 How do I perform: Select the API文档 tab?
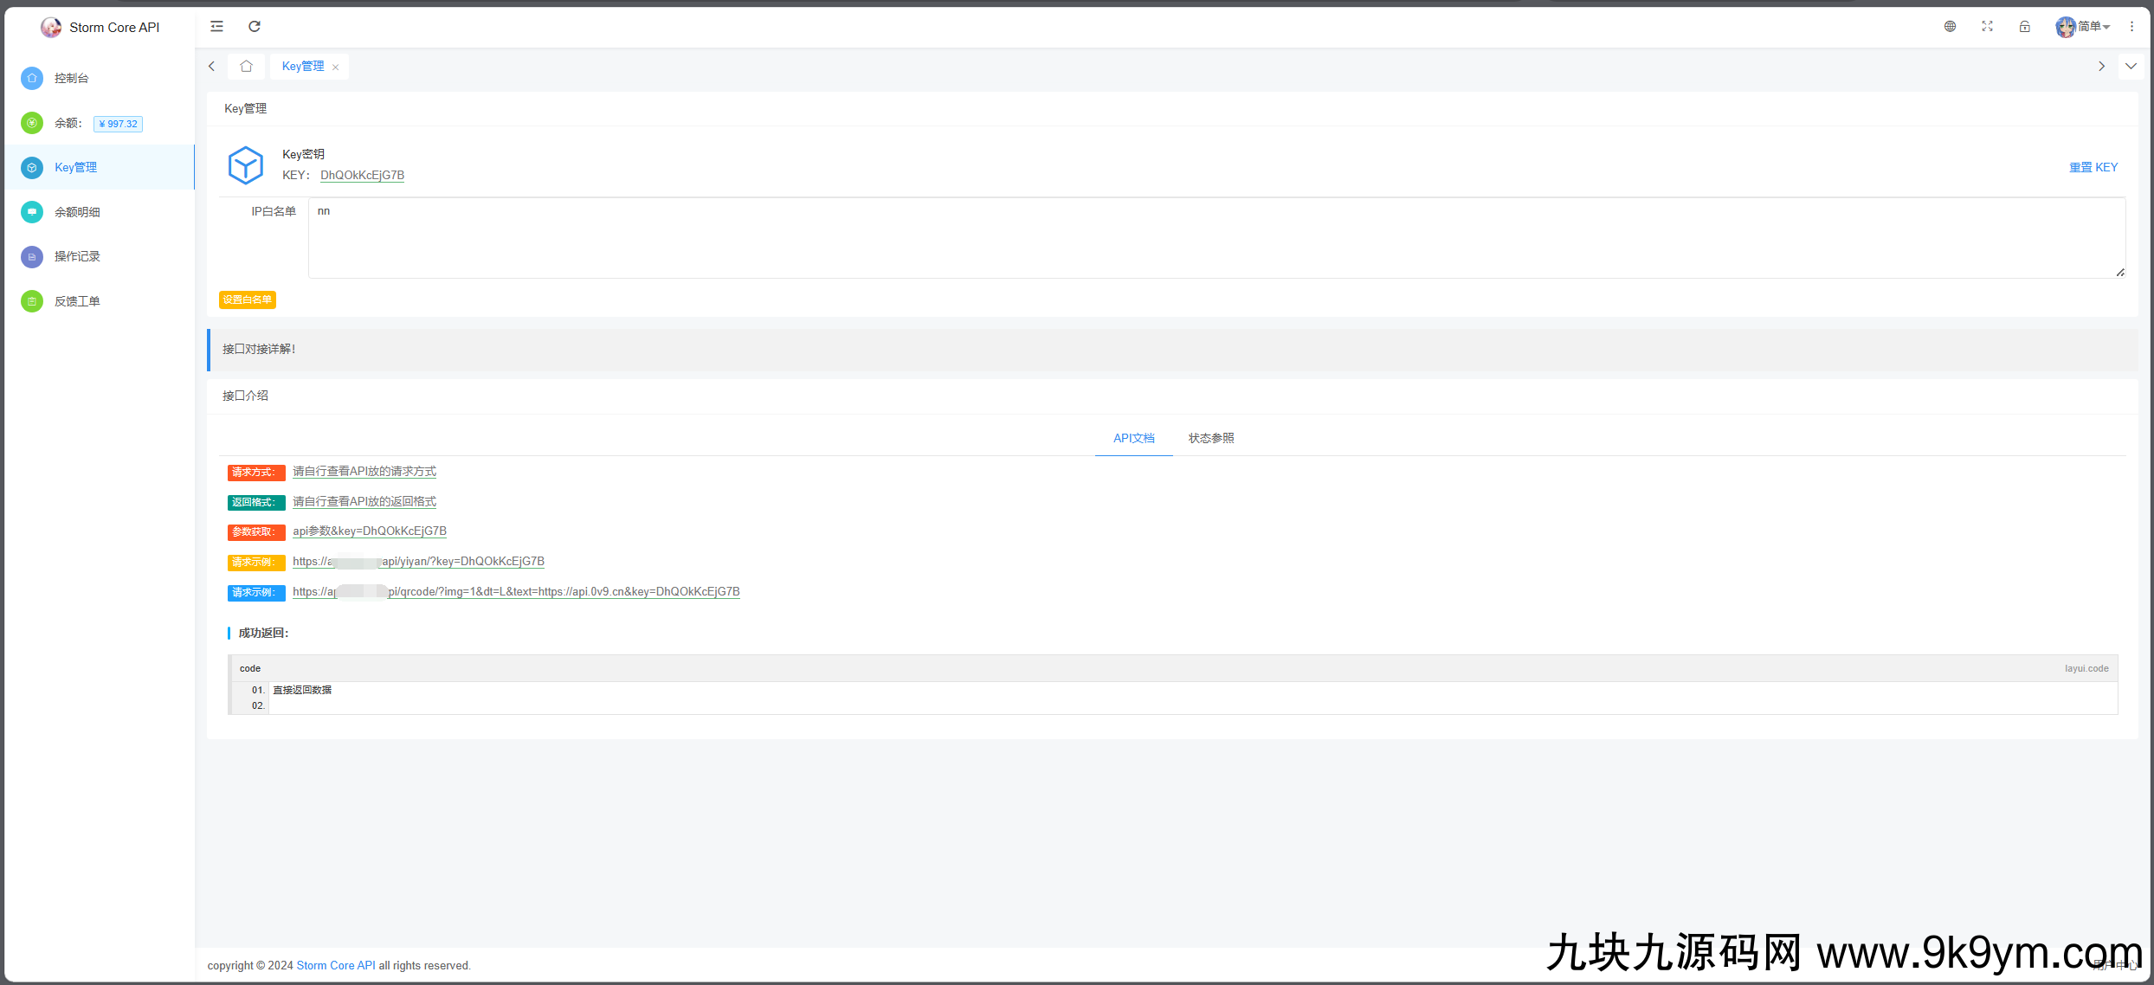1132,437
